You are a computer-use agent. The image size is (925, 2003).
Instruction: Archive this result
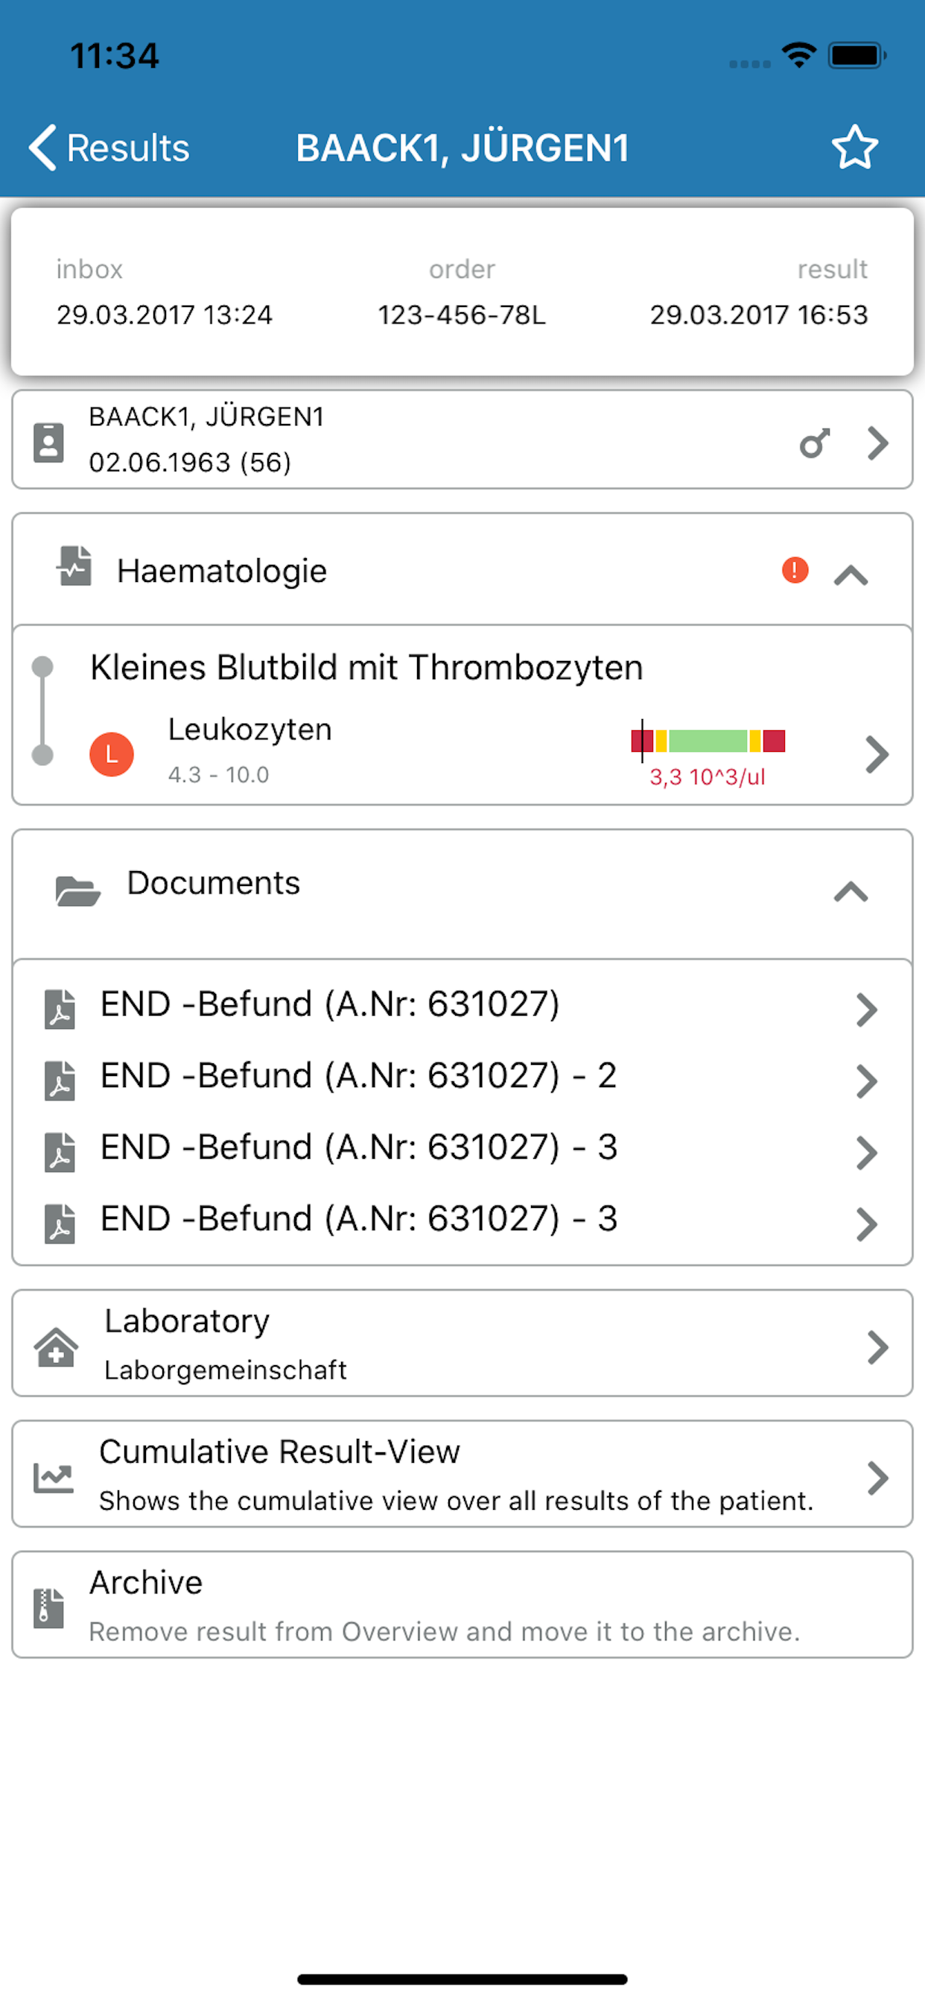coord(462,1604)
